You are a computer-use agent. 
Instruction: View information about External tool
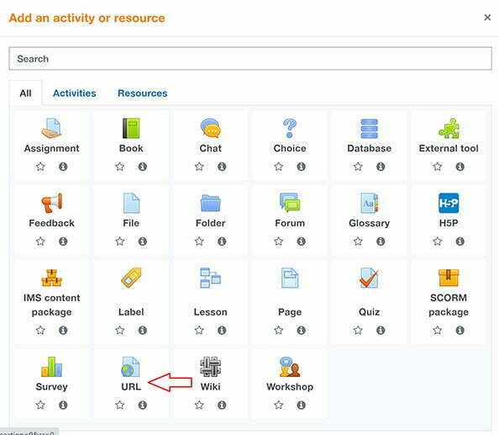click(460, 167)
